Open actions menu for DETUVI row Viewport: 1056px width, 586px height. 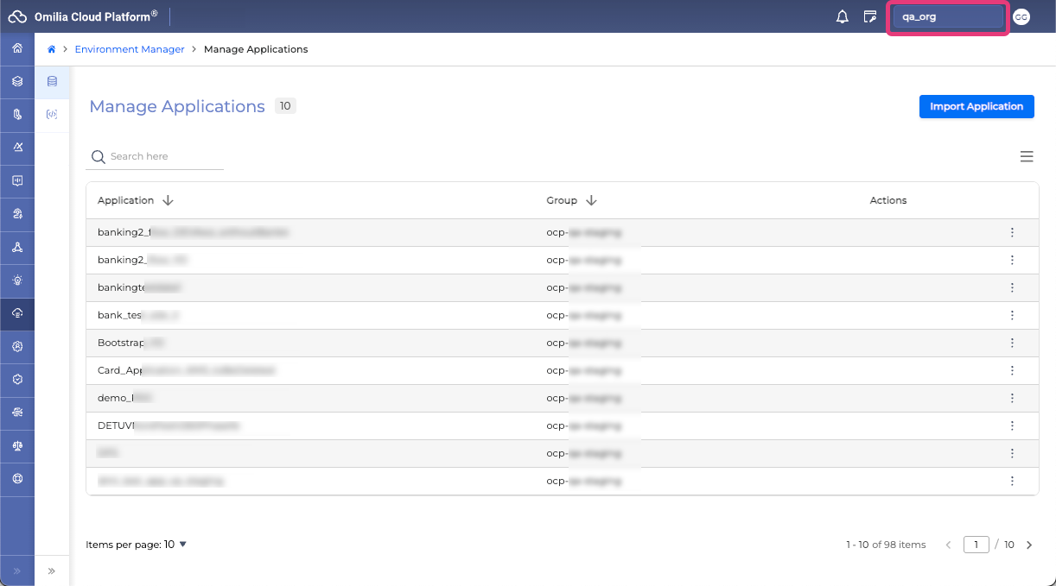[1012, 425]
